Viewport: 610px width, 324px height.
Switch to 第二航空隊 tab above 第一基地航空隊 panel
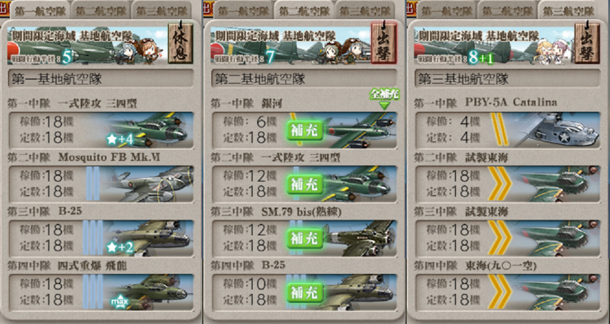100,10
